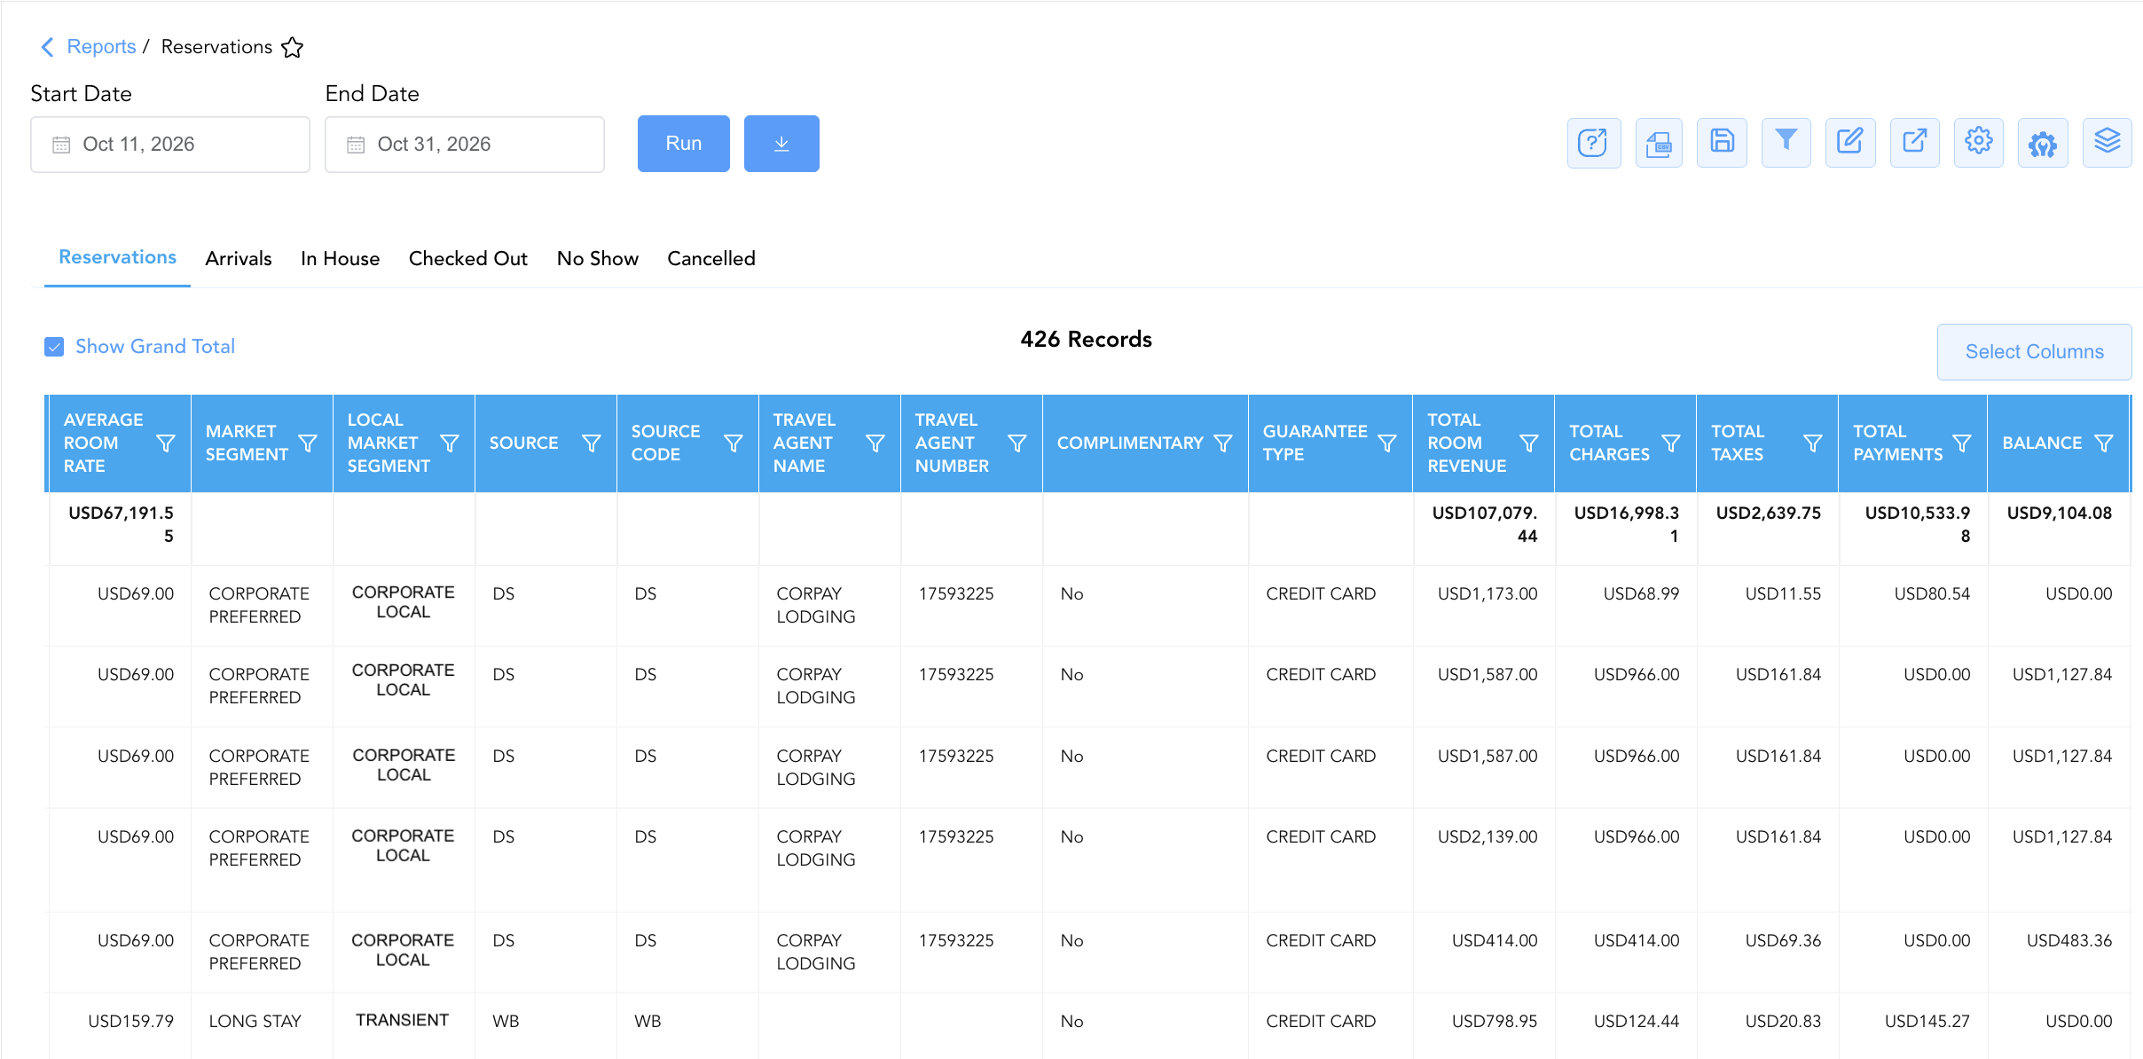Click the open-in-new-window icon
This screenshot has height=1059, width=2143.
(x=1914, y=143)
